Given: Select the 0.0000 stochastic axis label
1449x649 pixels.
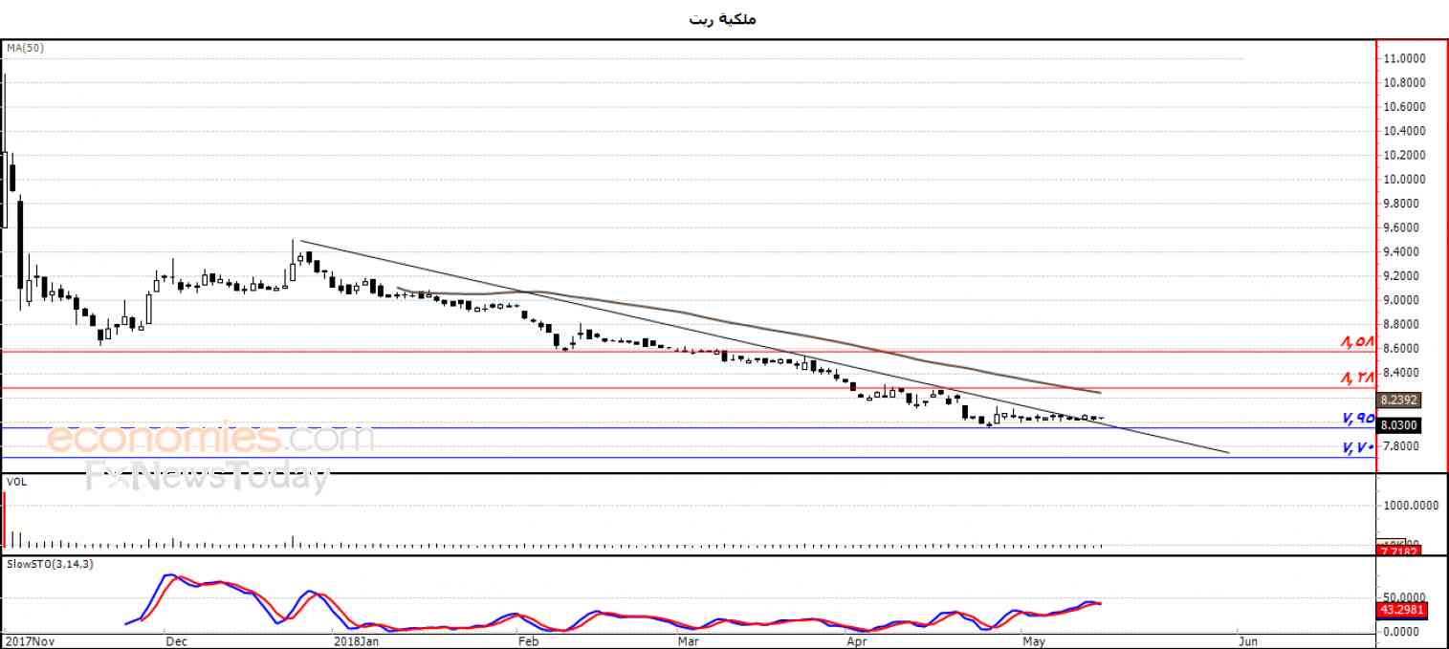Looking at the screenshot, I should click(x=1403, y=631).
